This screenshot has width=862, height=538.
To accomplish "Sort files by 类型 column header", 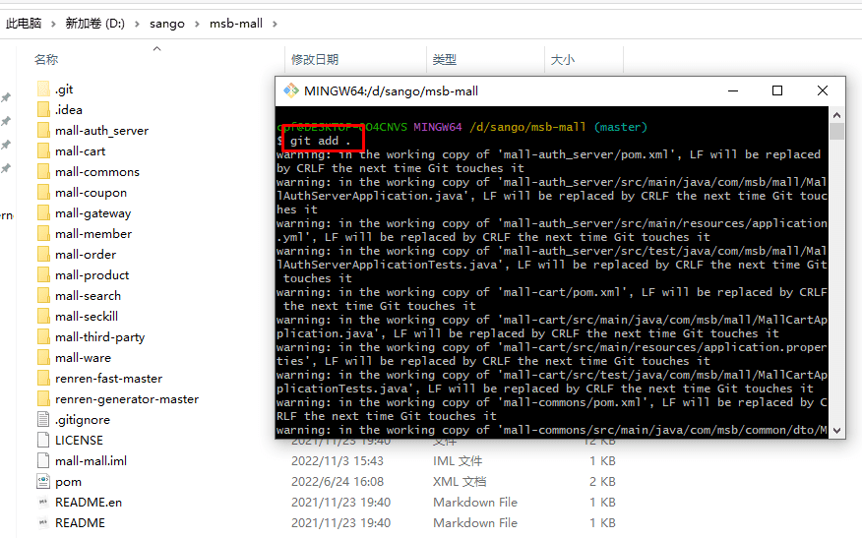I will 444,59.
